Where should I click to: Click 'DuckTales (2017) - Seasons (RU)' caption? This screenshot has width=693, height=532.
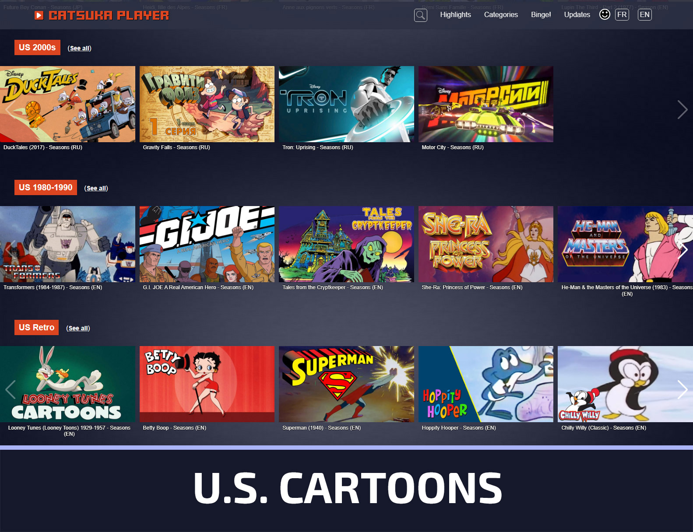43,147
